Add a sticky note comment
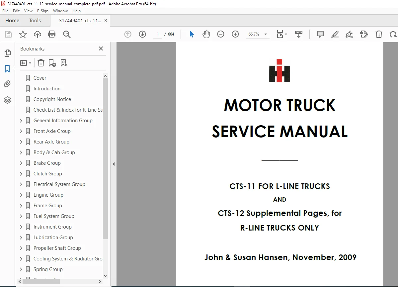 [320, 34]
